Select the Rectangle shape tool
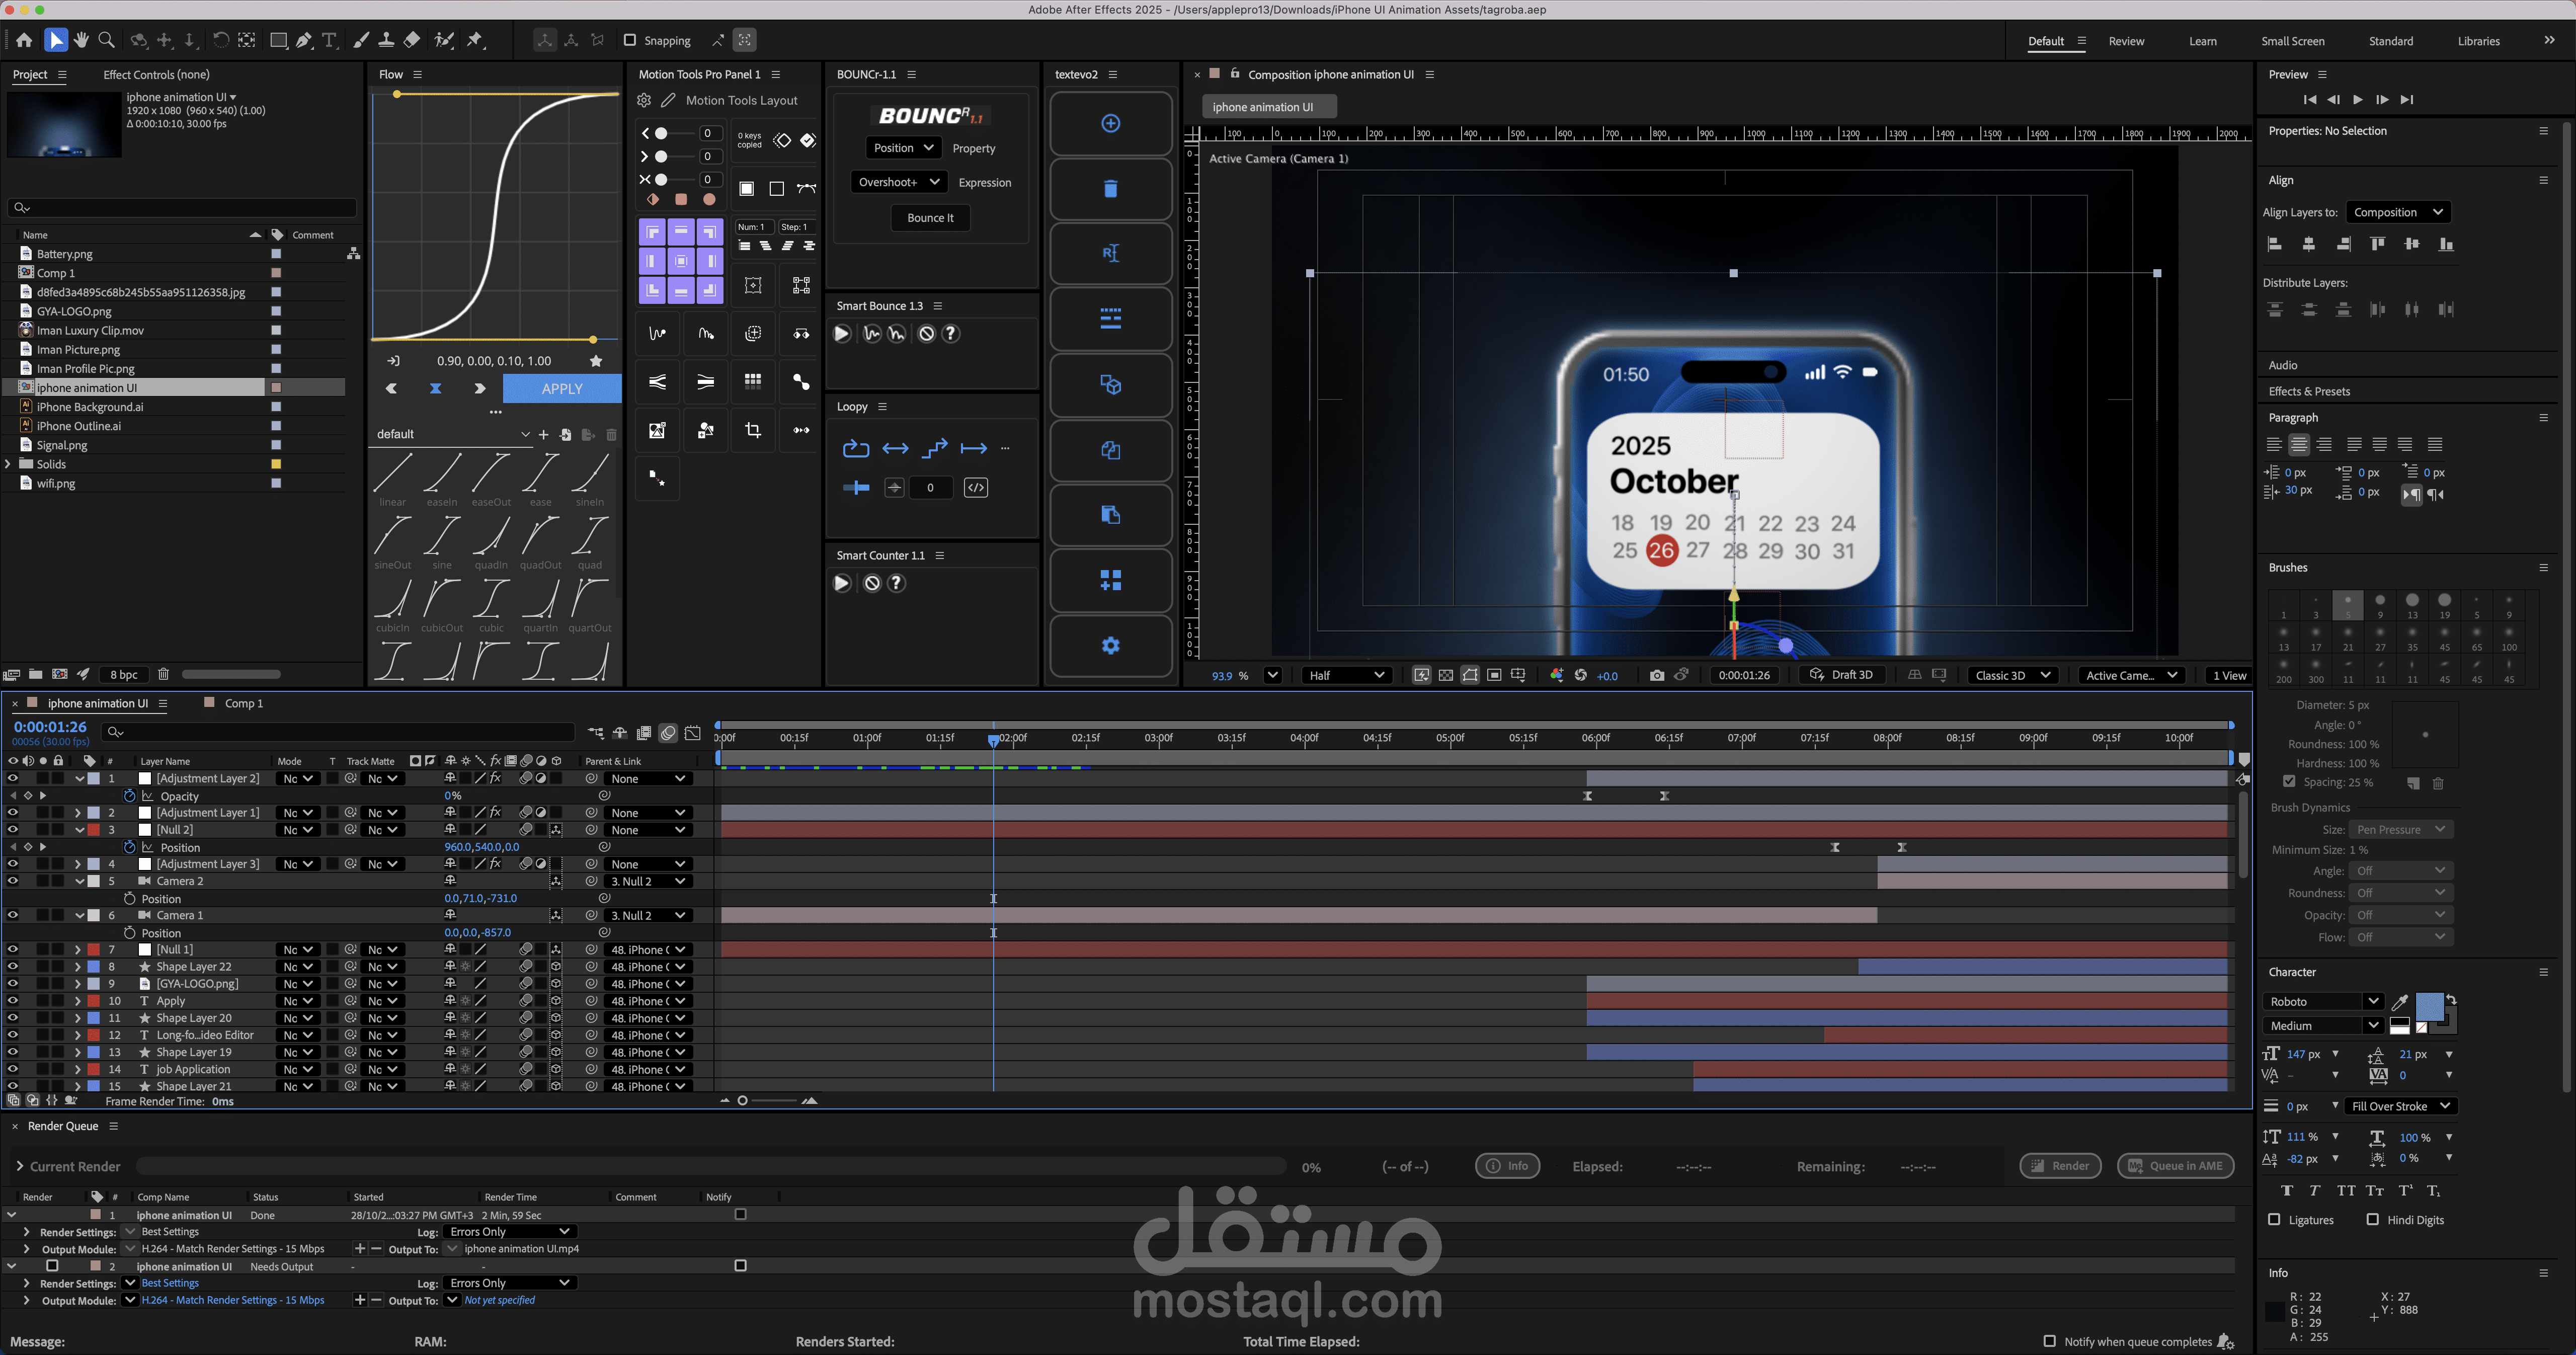 coord(279,40)
